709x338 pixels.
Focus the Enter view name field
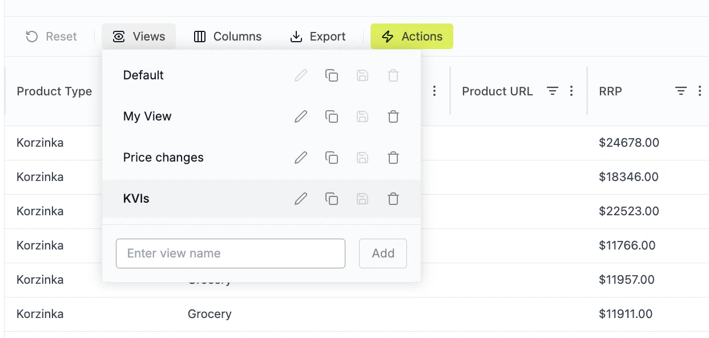coord(231,253)
